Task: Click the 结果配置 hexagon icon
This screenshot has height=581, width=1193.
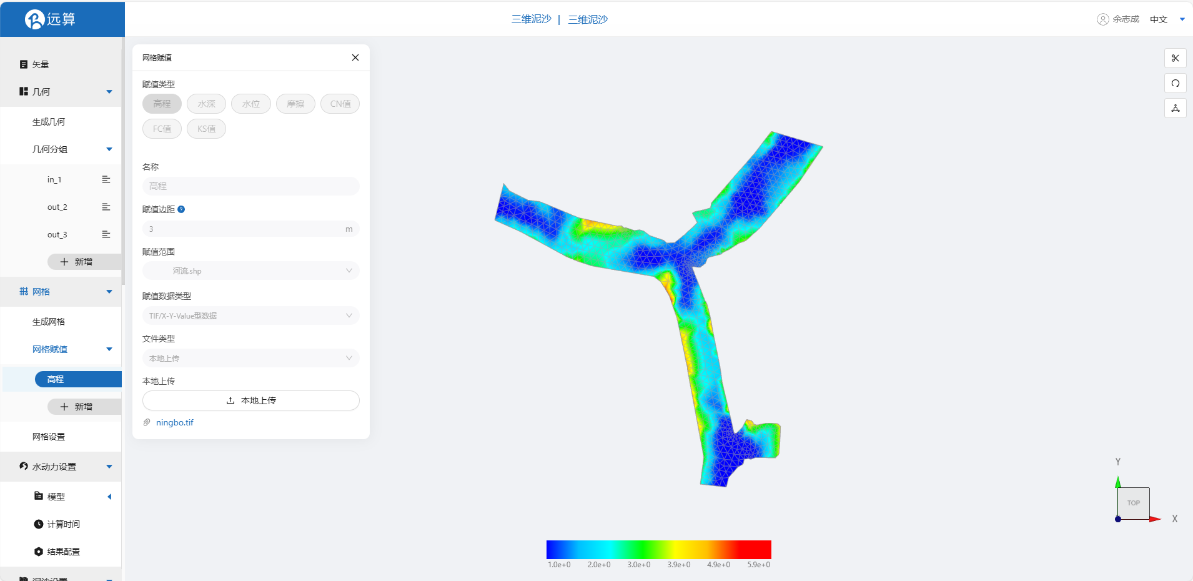Action: pyautogui.click(x=39, y=552)
